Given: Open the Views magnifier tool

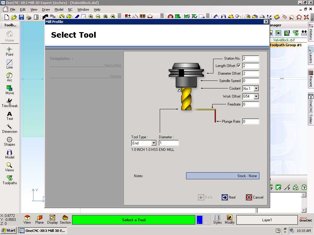Looking at the screenshot, I should pyautogui.click(x=10, y=167).
